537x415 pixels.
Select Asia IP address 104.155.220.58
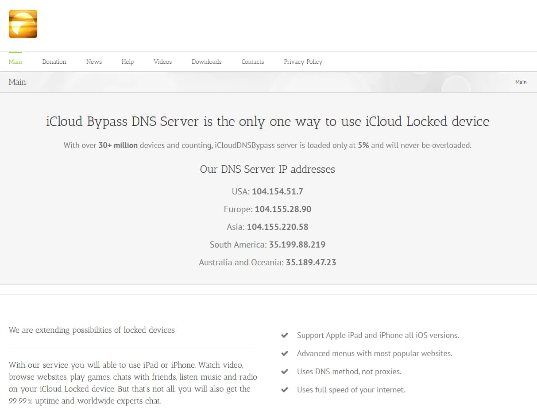pos(278,227)
